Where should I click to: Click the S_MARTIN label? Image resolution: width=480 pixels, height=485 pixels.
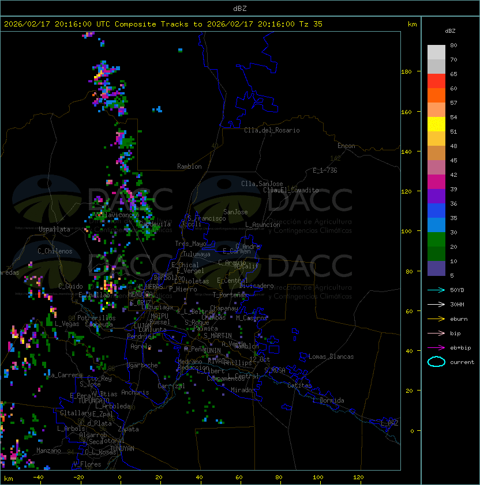click(217, 336)
